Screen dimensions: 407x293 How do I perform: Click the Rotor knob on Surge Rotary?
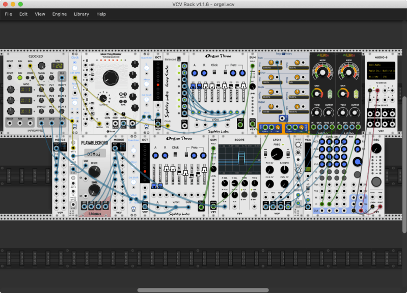coord(297,62)
